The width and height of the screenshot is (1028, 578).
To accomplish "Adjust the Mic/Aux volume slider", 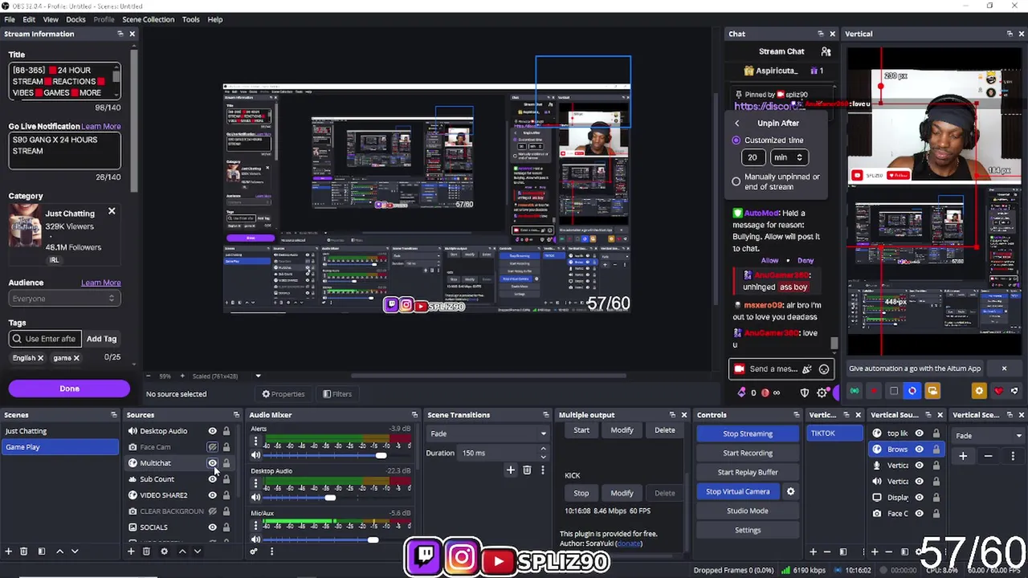I will point(373,539).
